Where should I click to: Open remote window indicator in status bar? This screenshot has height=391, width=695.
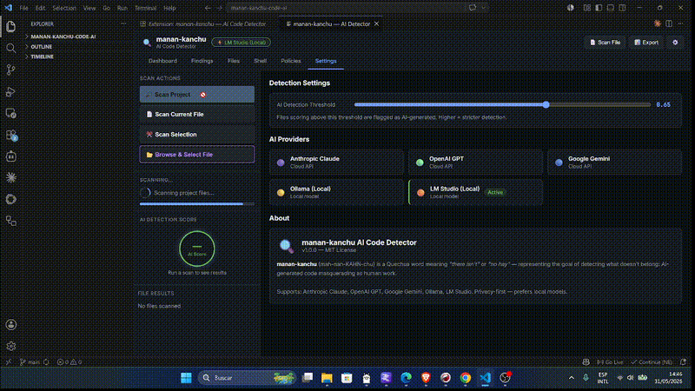9,362
